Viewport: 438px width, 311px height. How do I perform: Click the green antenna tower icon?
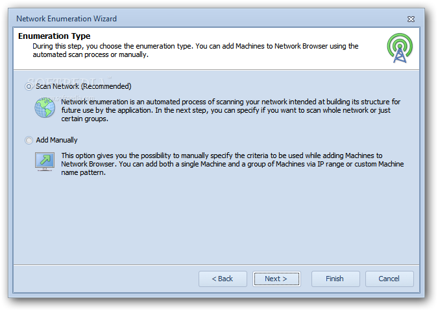[x=400, y=48]
